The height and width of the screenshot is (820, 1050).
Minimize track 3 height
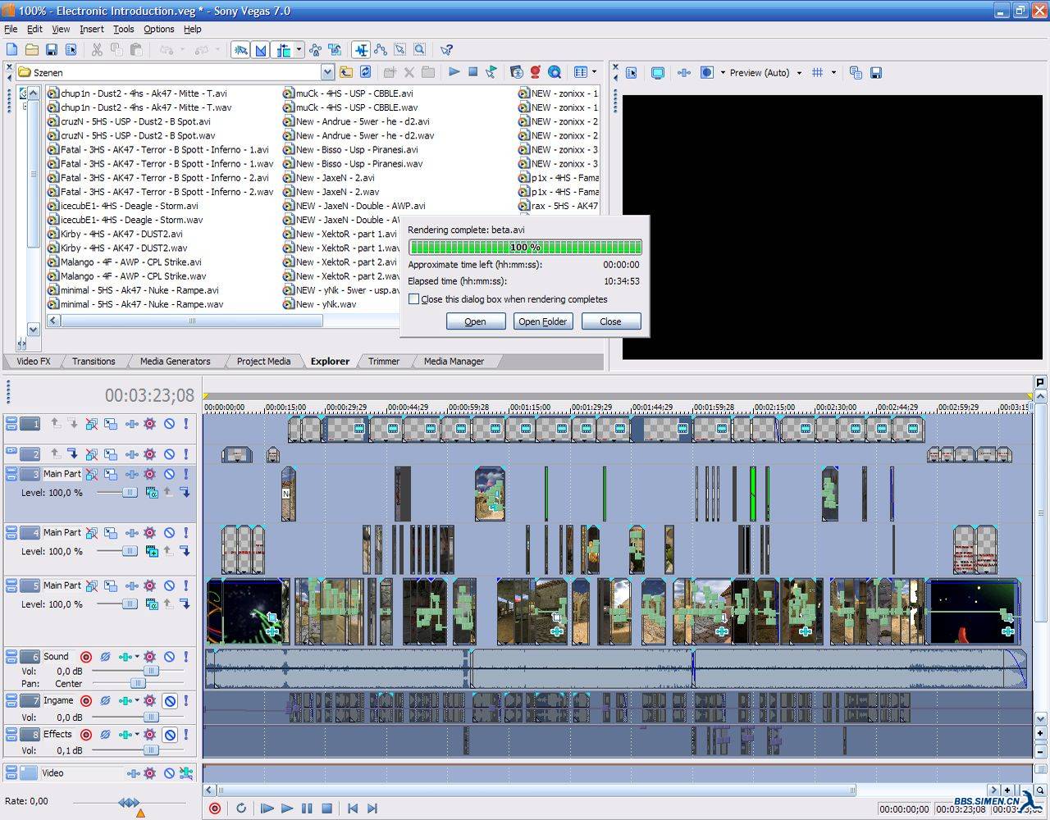(x=11, y=471)
